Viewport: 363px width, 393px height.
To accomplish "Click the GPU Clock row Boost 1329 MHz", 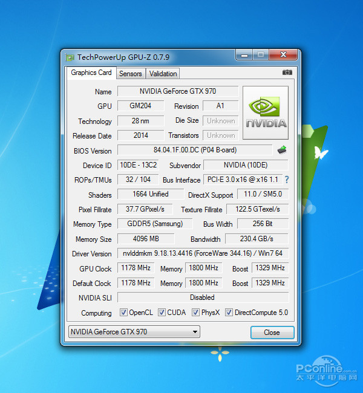I will tap(270, 268).
